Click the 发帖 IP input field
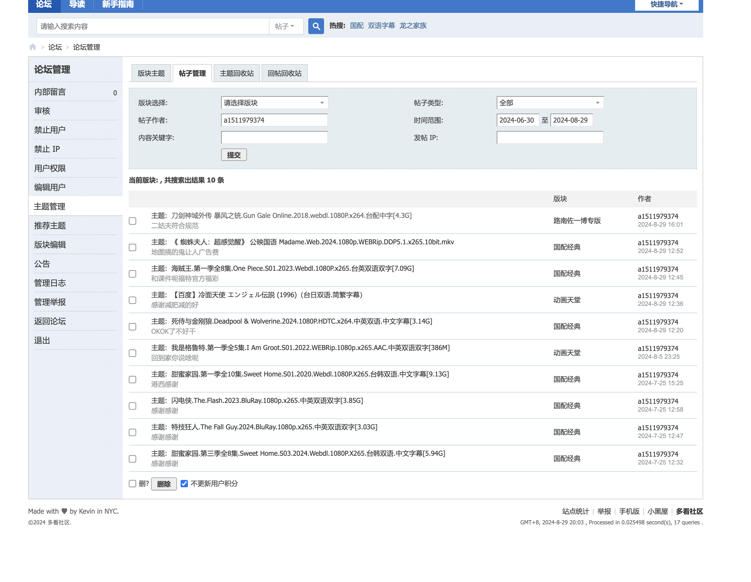The height and width of the screenshot is (582, 751). pos(550,137)
